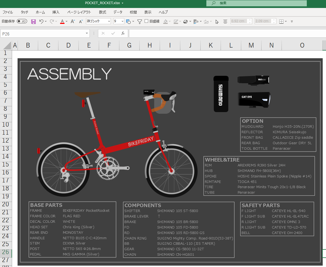Switch to the ページ レイアウト tab
The height and width of the screenshot is (267, 326).
tap(79, 12)
